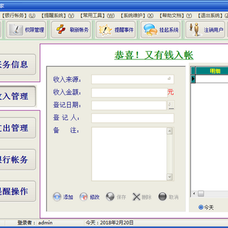Focus the 登记日期 input field
Viewport: 228px width, 228px height.
coord(129,105)
